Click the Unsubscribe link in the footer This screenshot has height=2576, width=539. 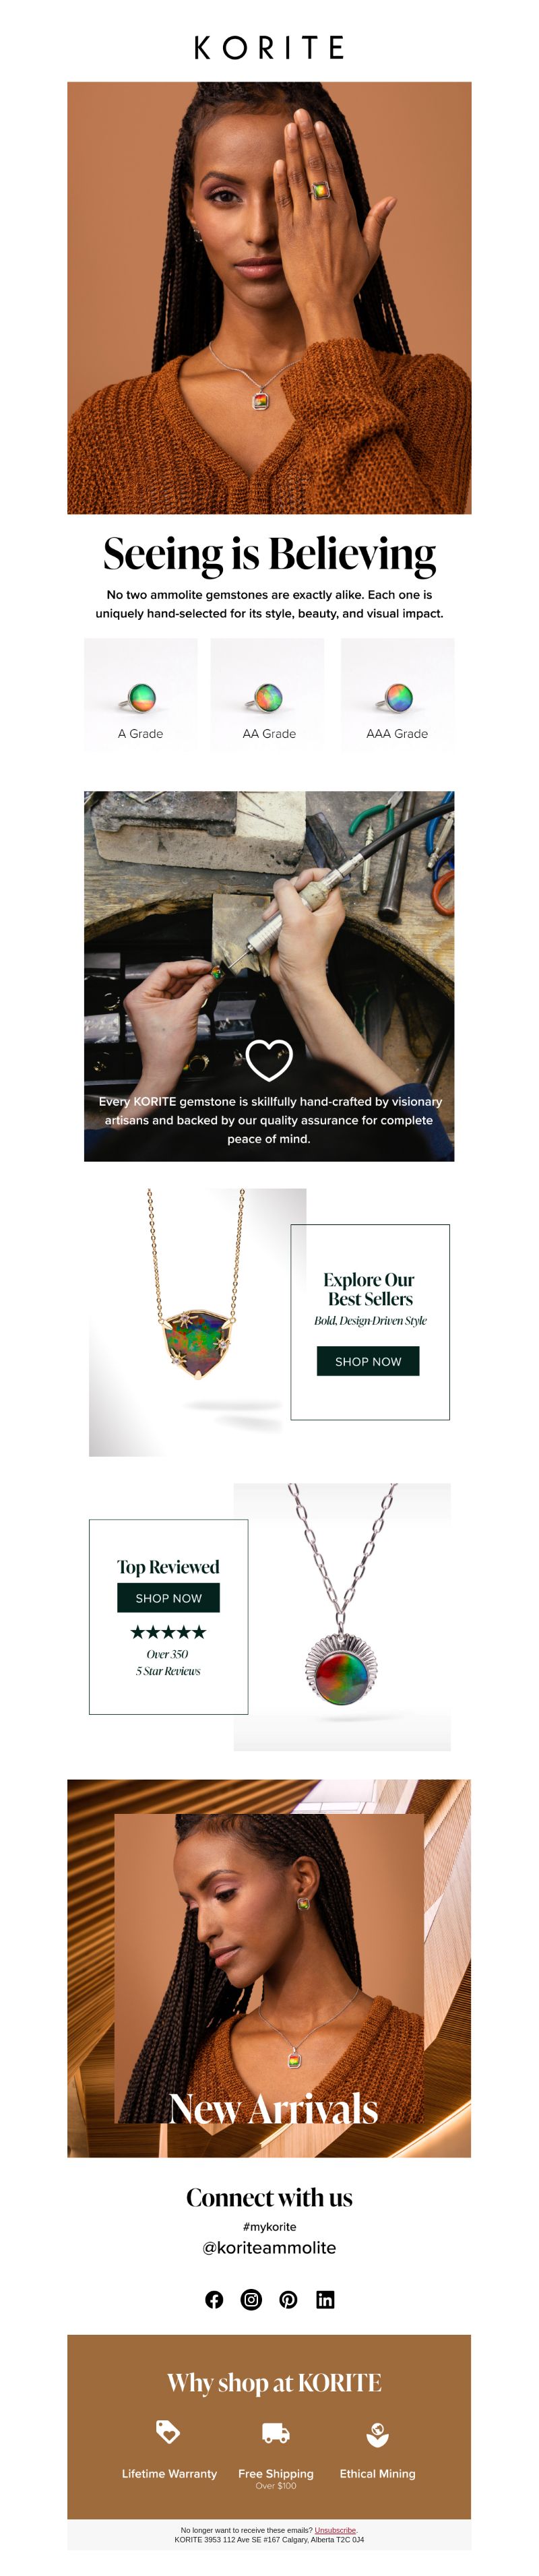pos(335,2530)
